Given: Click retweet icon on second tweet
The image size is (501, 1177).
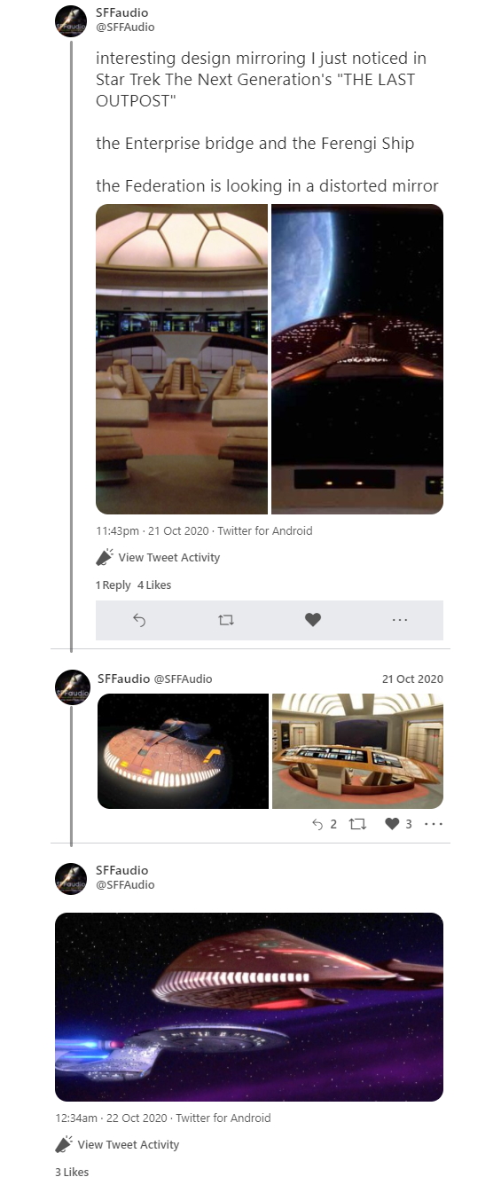Looking at the screenshot, I should 358,824.
